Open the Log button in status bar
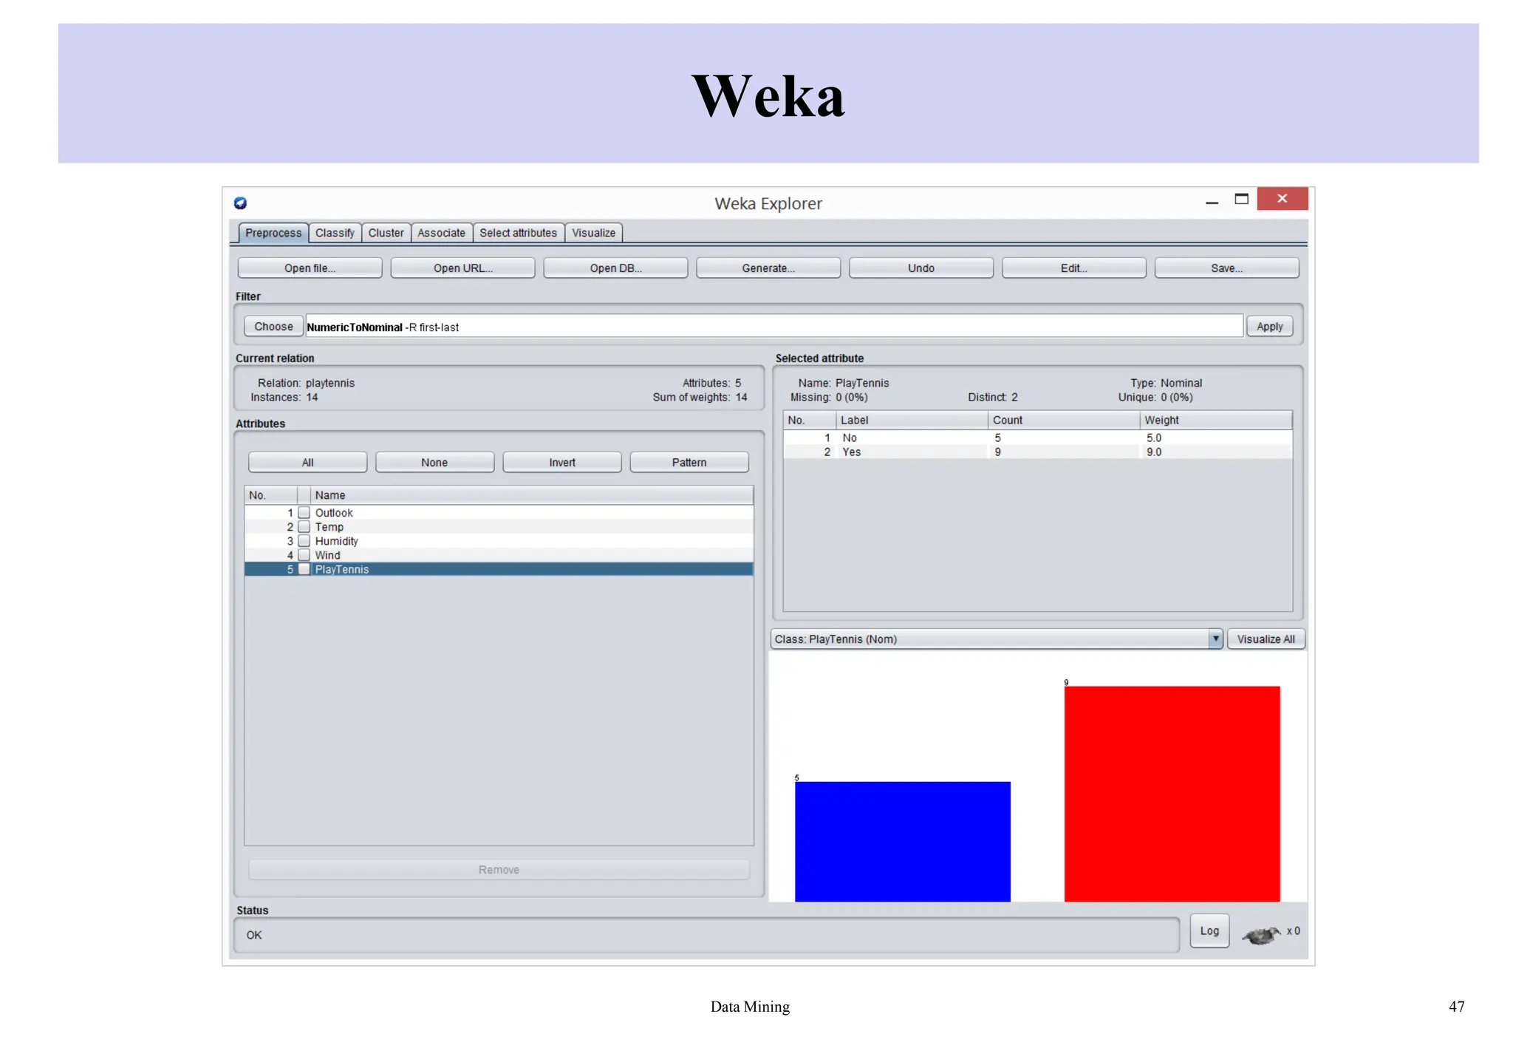The height and width of the screenshot is (1048, 1513). (x=1209, y=931)
